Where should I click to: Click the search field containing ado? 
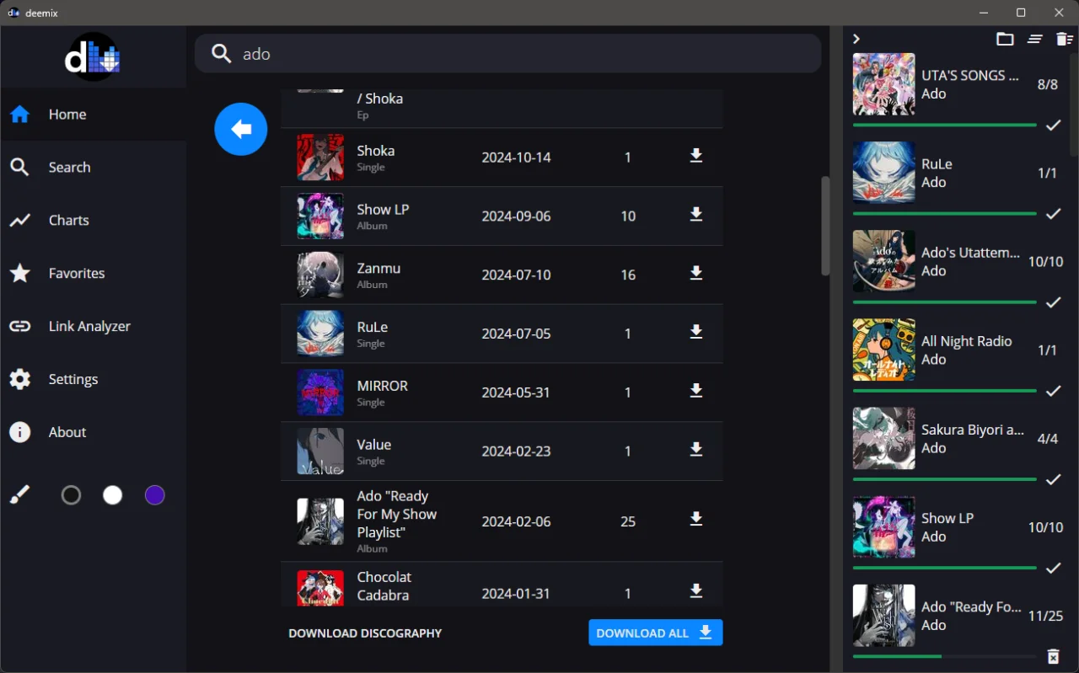[x=507, y=54]
